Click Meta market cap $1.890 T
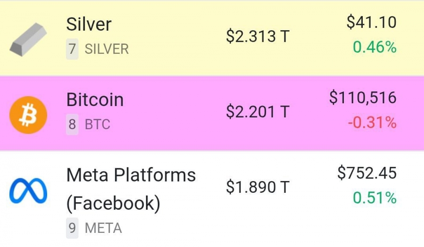Screen dimensions: 424x247 (257, 187)
